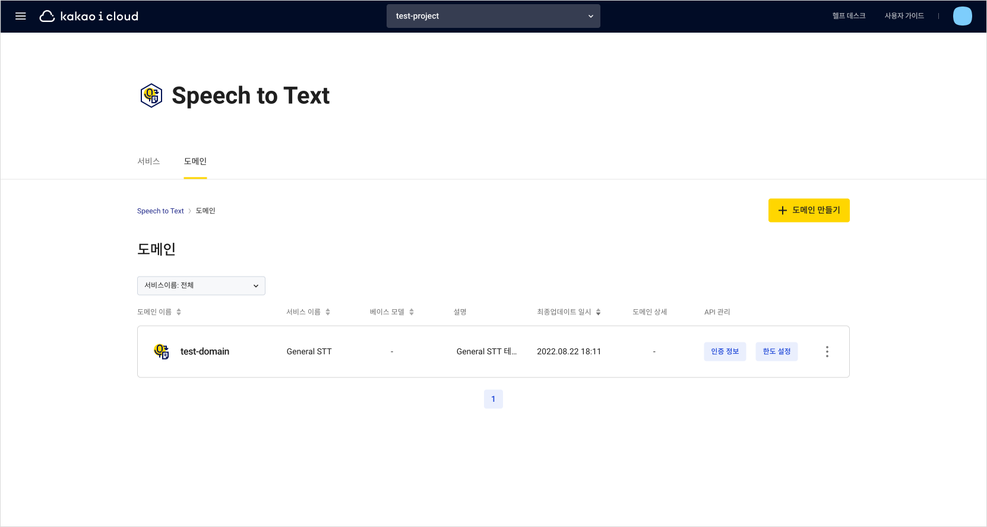The image size is (987, 527).
Task: Sort by 도메인 이름 column arrows
Action: 179,312
